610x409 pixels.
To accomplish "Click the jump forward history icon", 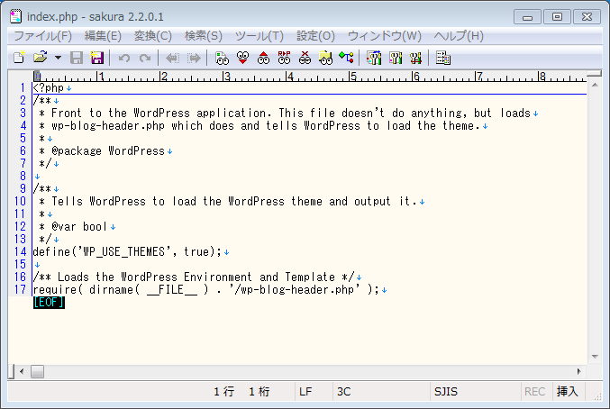I will point(194,58).
